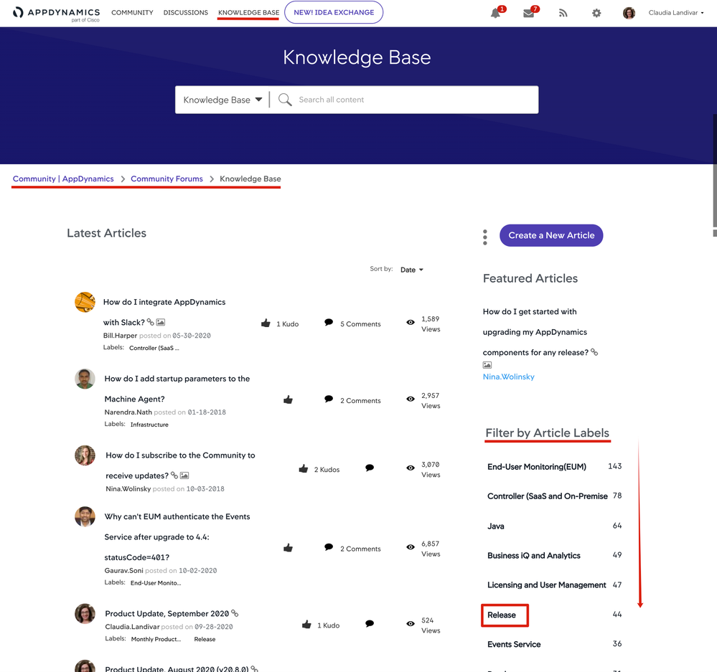Screen dimensions: 717x672
Task: Click the AppDynamics logo
Action: click(57, 13)
